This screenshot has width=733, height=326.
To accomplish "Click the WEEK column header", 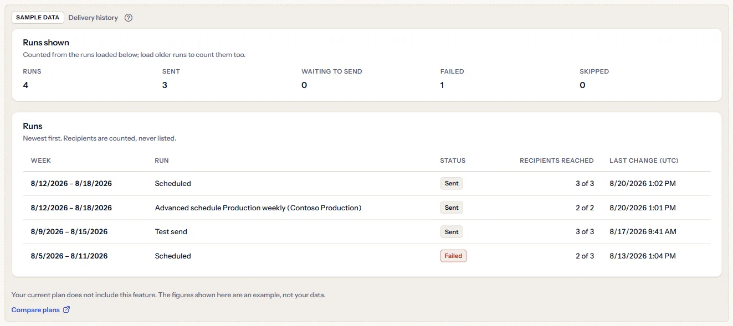I will 41,161.
